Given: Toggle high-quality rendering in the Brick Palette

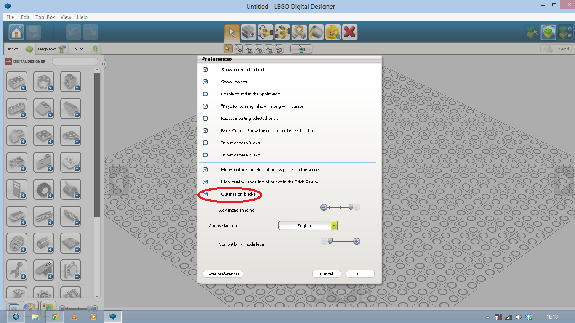Looking at the screenshot, I should coord(205,182).
